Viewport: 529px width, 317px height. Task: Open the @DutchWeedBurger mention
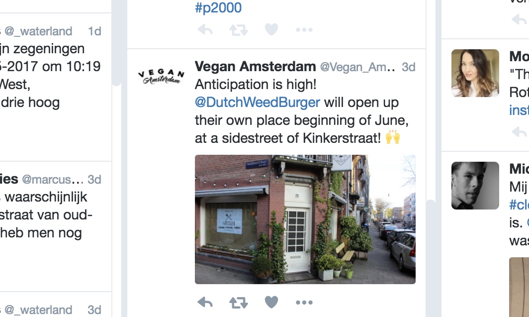click(258, 103)
